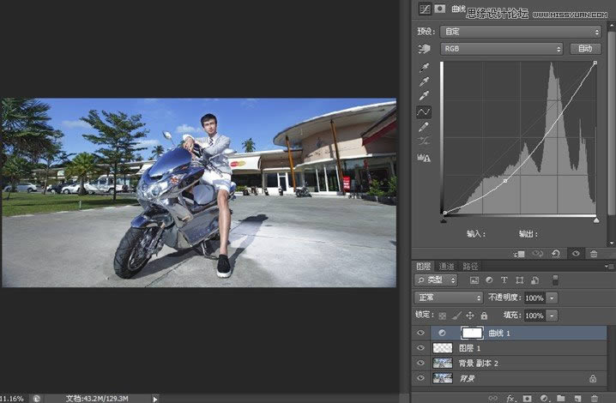Open the RGB channel dropdown
This screenshot has height=403, width=616.
tap(501, 49)
